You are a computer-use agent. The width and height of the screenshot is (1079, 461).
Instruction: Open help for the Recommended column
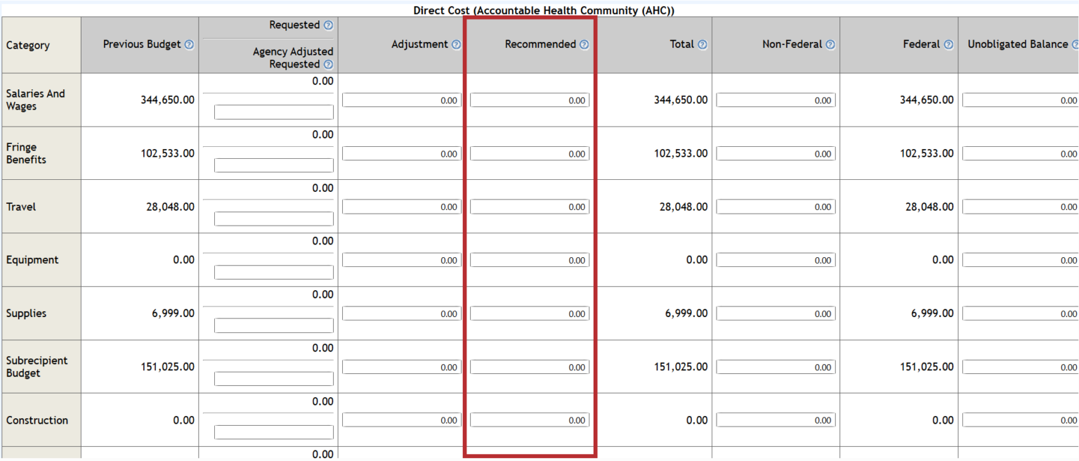pyautogui.click(x=584, y=45)
